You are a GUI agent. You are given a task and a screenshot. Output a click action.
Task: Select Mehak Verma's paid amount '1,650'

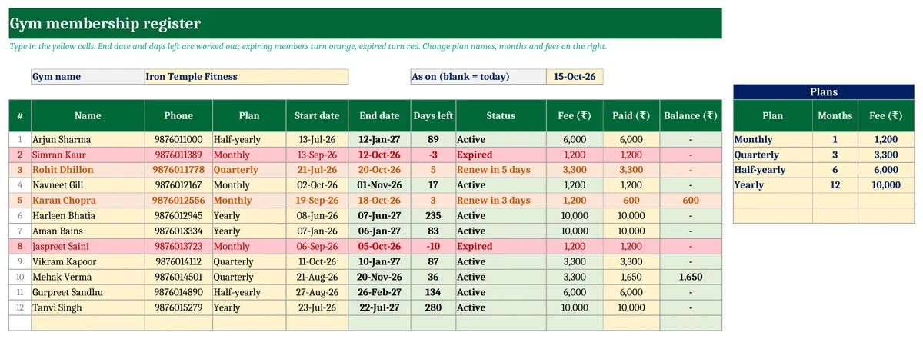pyautogui.click(x=632, y=278)
